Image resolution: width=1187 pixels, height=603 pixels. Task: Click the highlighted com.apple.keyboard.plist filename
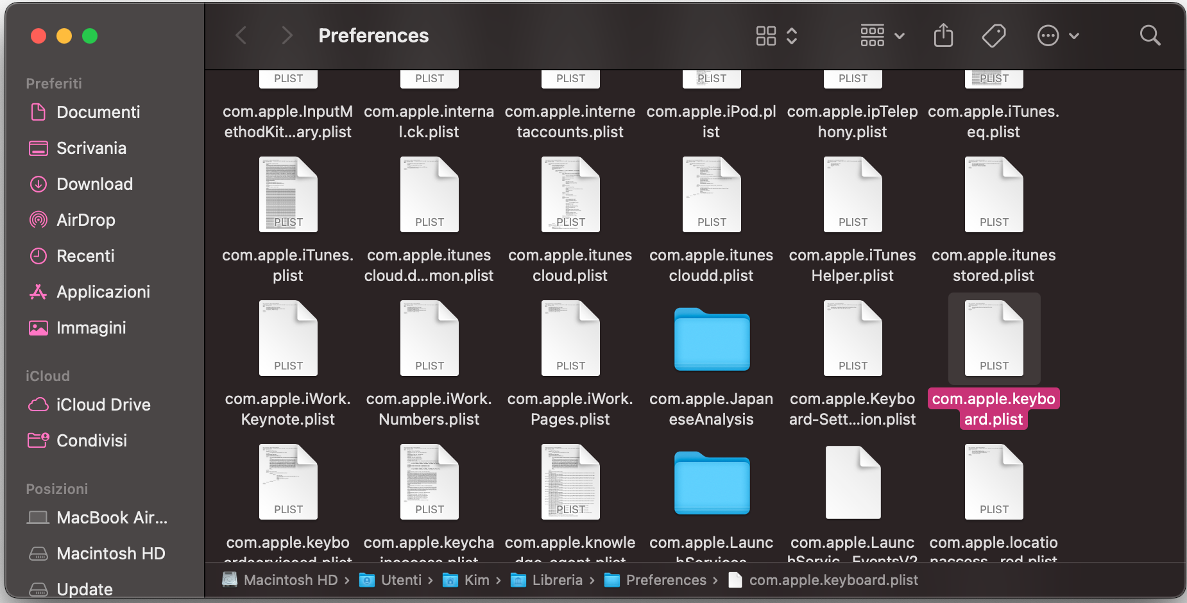[x=994, y=409]
